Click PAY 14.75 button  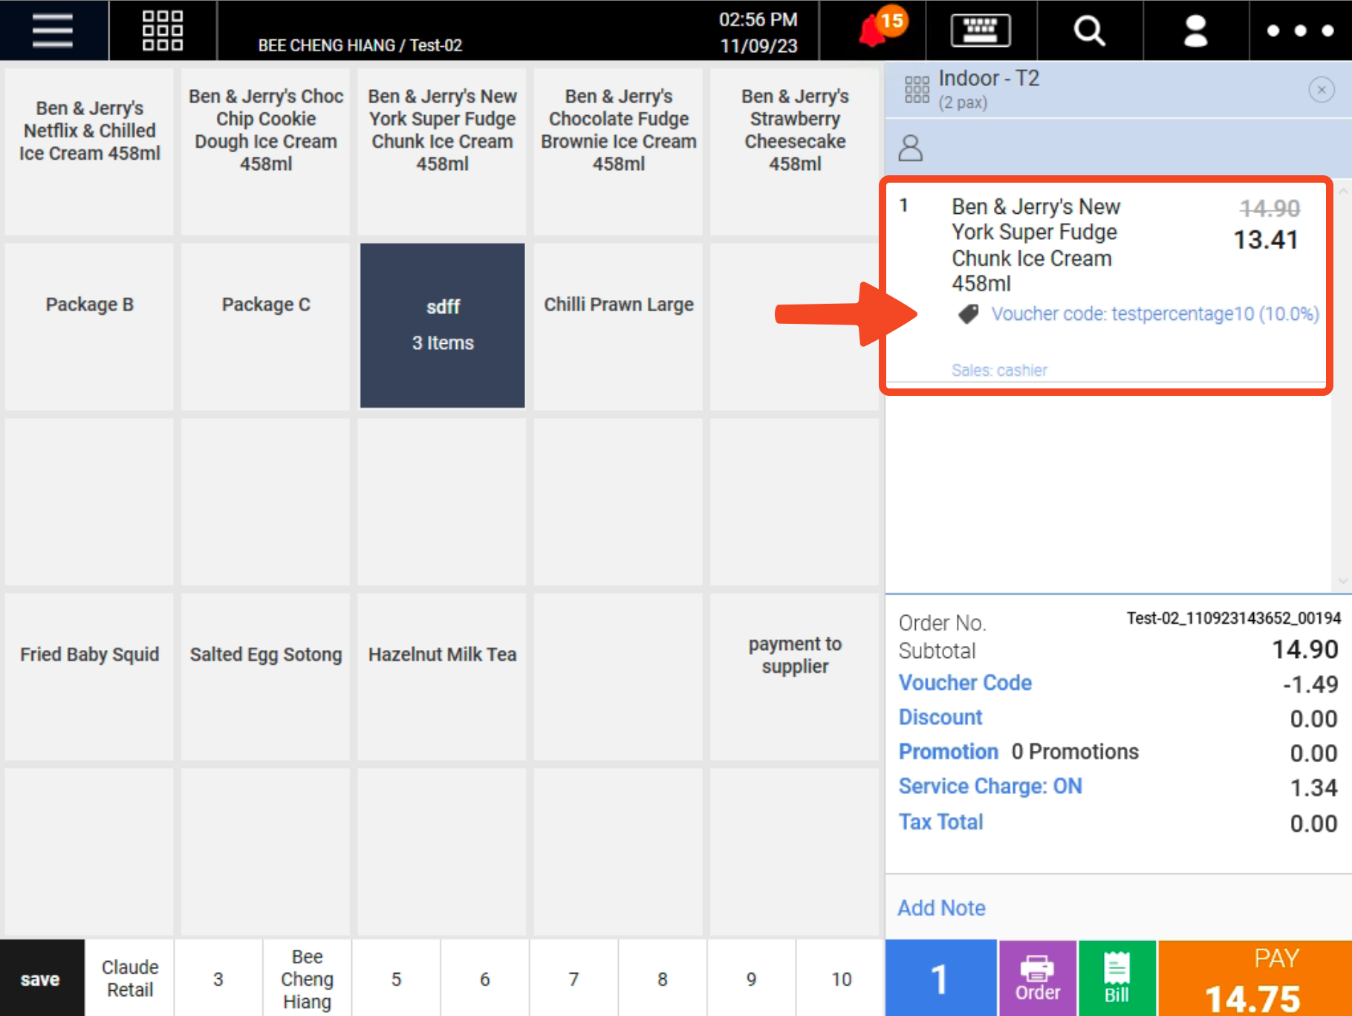(1255, 978)
